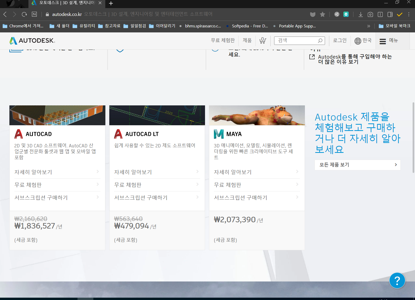Click AutoCAD LT 서브스크립션 구매하기 link
The width and height of the screenshot is (415, 300).
[157, 198]
